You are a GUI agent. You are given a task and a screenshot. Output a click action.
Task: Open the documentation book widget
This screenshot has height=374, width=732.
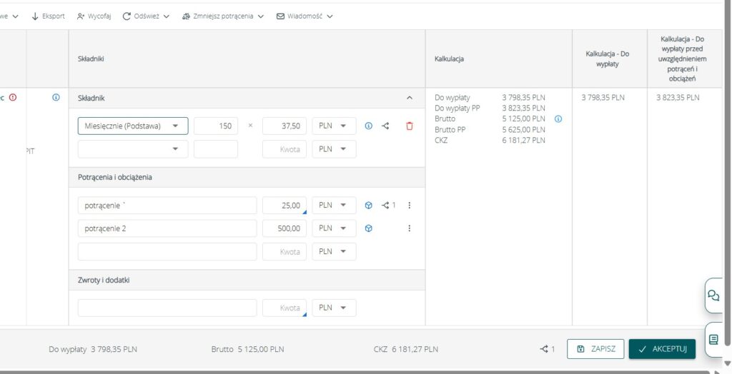click(713, 340)
